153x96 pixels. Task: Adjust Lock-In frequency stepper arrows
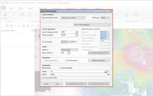point(77,32)
